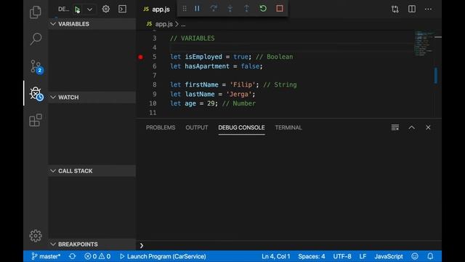Viewport: 465px width, 262px height.
Task: Change indentation via Spaces: 4
Action: click(312, 256)
